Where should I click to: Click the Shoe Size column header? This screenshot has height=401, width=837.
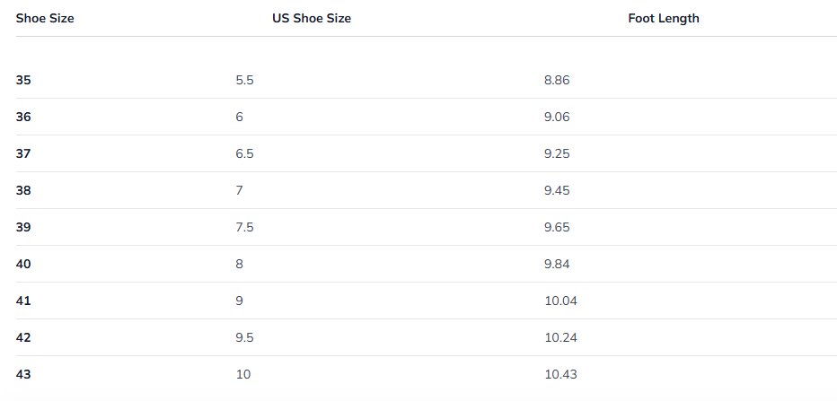tap(45, 18)
